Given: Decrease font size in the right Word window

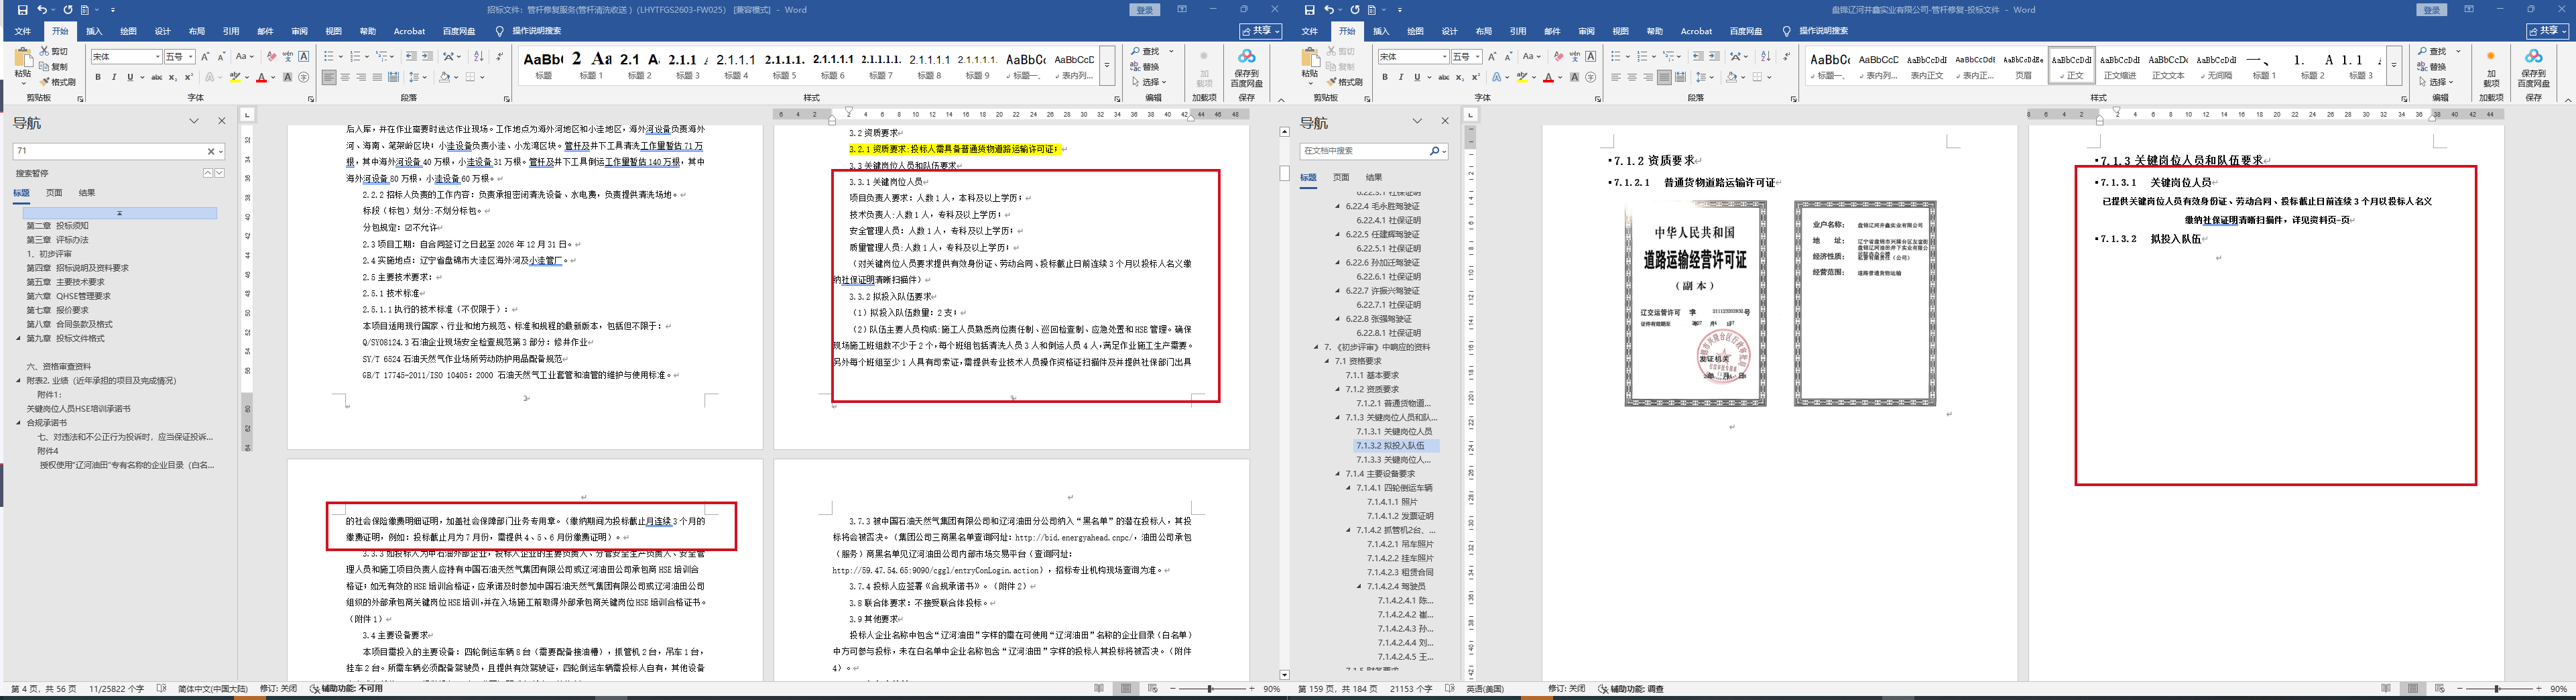Looking at the screenshot, I should click(1508, 57).
